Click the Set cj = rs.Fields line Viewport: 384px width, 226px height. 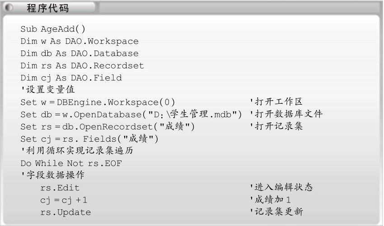pos(89,139)
